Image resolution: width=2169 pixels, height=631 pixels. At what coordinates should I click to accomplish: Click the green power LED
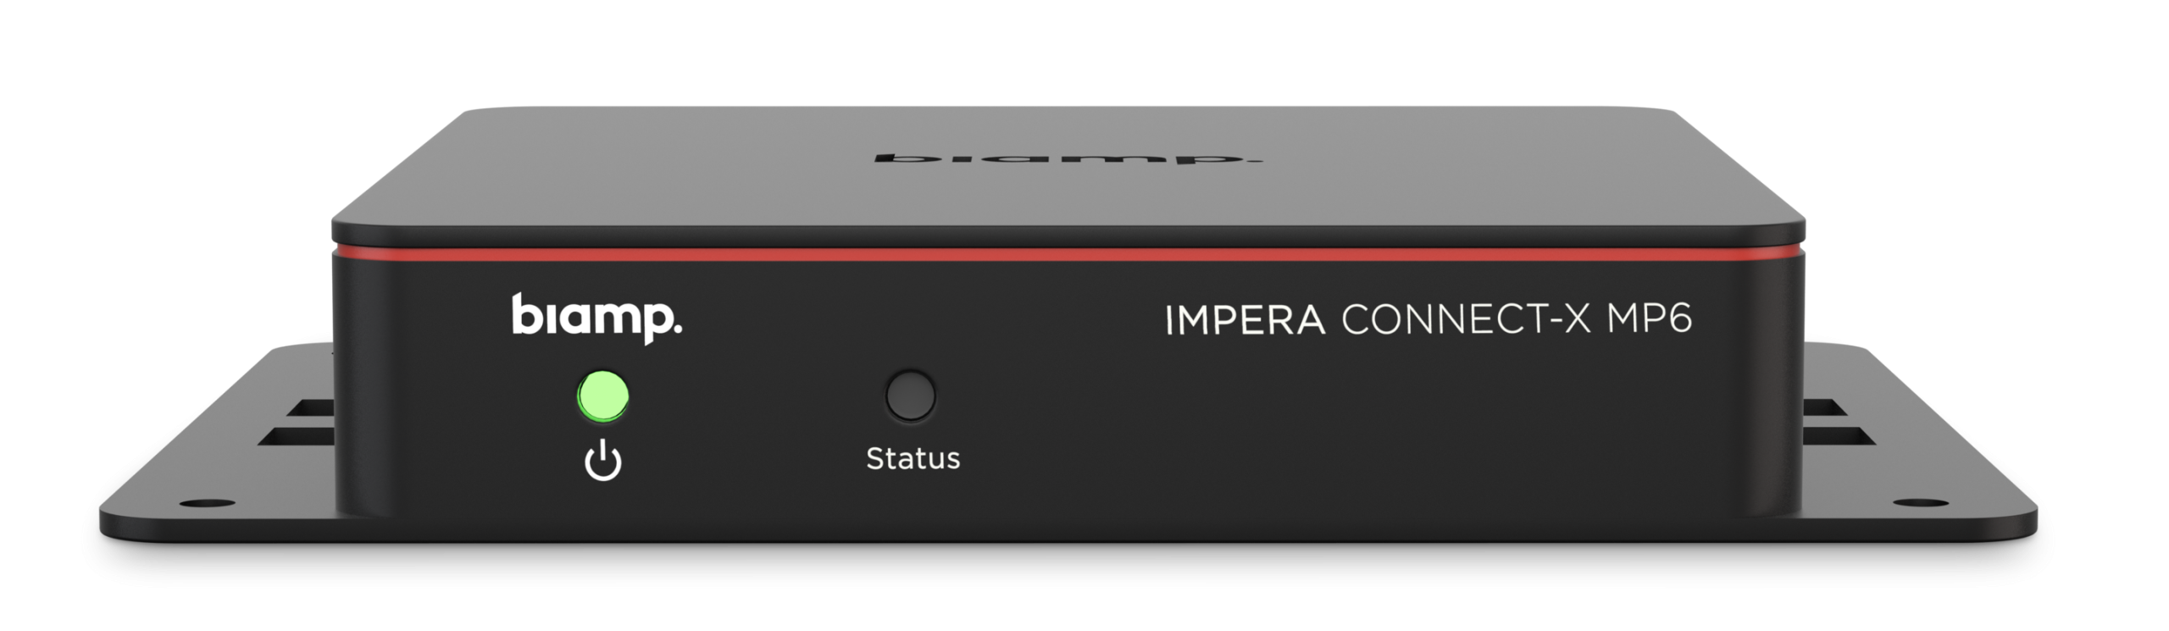pos(602,396)
